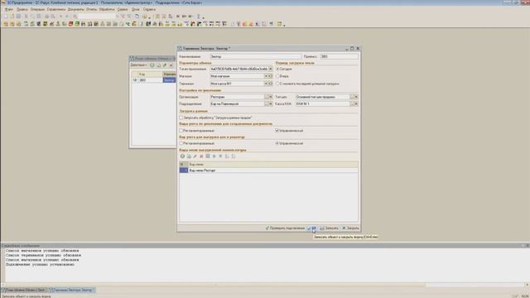Click the Наименование field containing Эвотор
The image size is (530, 298).
pyautogui.click(x=255, y=57)
